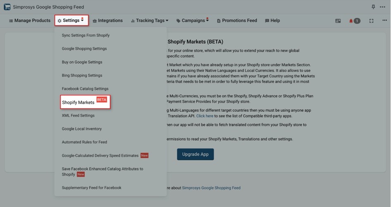Screen dimensions: 391x207
Task: Click the Upgrade App button
Action: [195, 154]
